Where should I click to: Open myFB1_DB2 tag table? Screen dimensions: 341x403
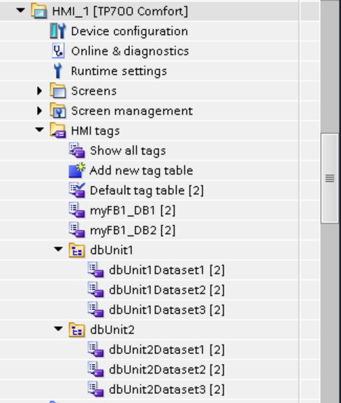133,230
